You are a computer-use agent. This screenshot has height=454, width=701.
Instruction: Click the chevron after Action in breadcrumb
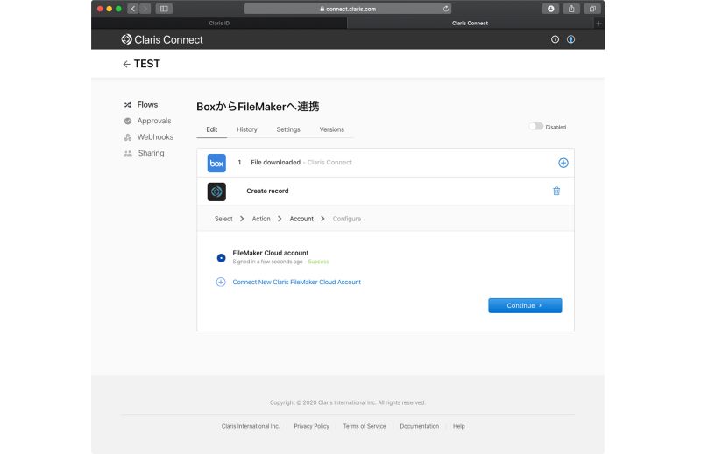(x=280, y=219)
